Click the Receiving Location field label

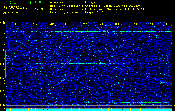65,6
